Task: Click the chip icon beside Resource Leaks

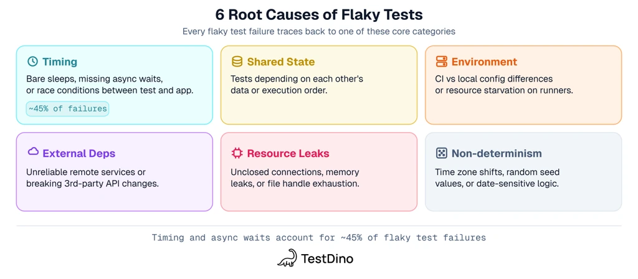Action: click(237, 153)
